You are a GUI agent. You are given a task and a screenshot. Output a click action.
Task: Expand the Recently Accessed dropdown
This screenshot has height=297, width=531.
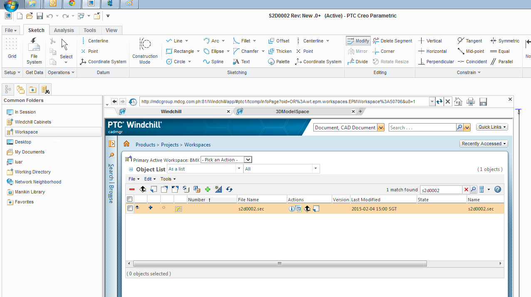484,144
